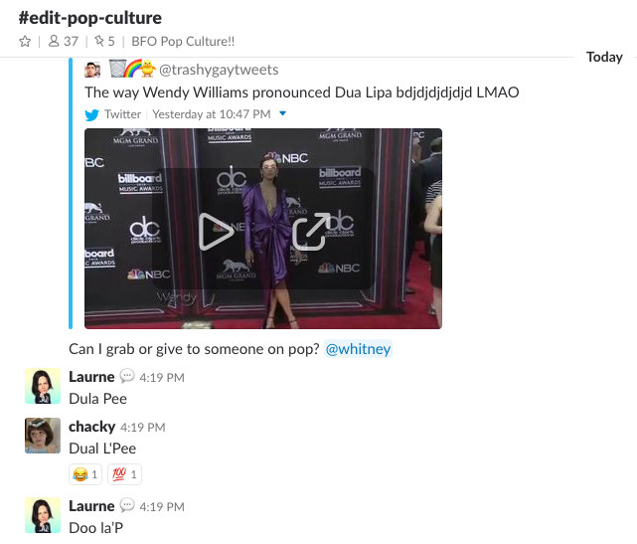The height and width of the screenshot is (544, 637).
Task: Open the @trashygaytweets profile link
Action: (219, 70)
